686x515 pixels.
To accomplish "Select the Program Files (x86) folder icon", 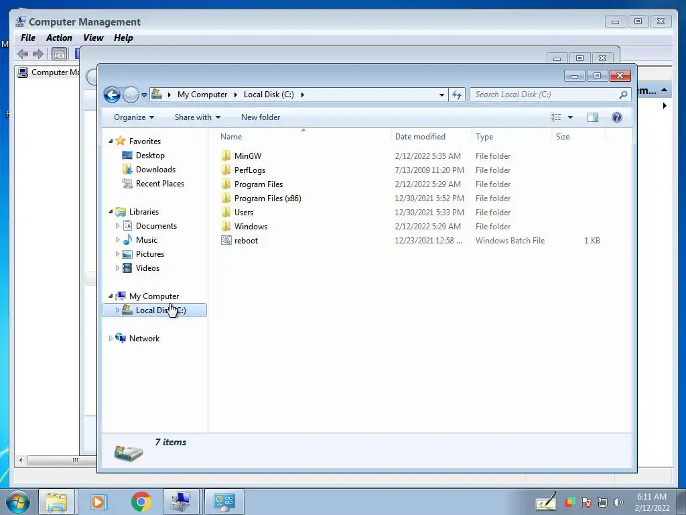I will 226,198.
